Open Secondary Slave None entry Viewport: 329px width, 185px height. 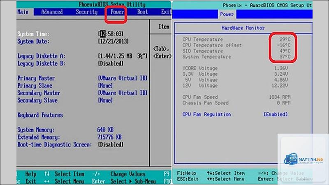coord(105,100)
